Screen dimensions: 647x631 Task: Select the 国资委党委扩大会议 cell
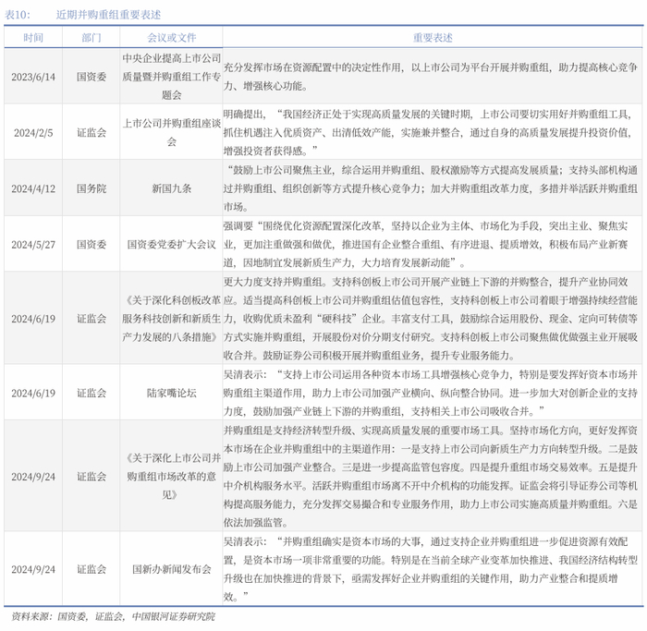coord(171,245)
